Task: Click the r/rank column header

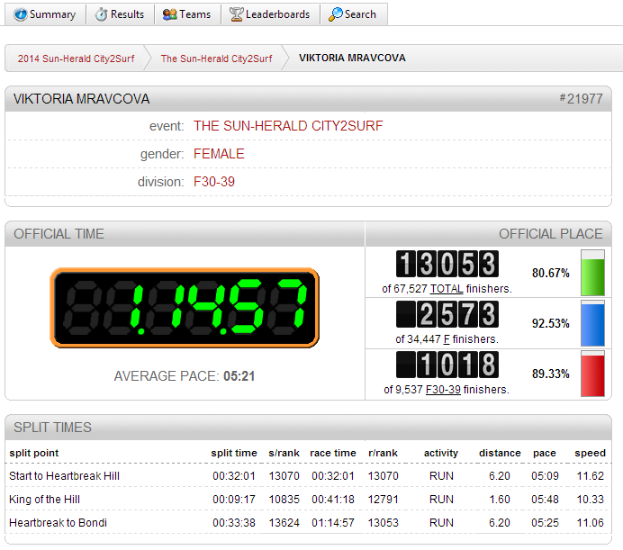Action: [x=383, y=453]
